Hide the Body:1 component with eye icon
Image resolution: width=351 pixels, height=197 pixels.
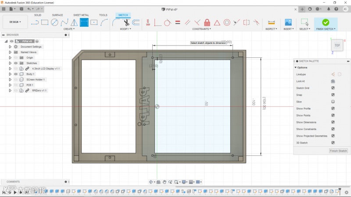15,74
